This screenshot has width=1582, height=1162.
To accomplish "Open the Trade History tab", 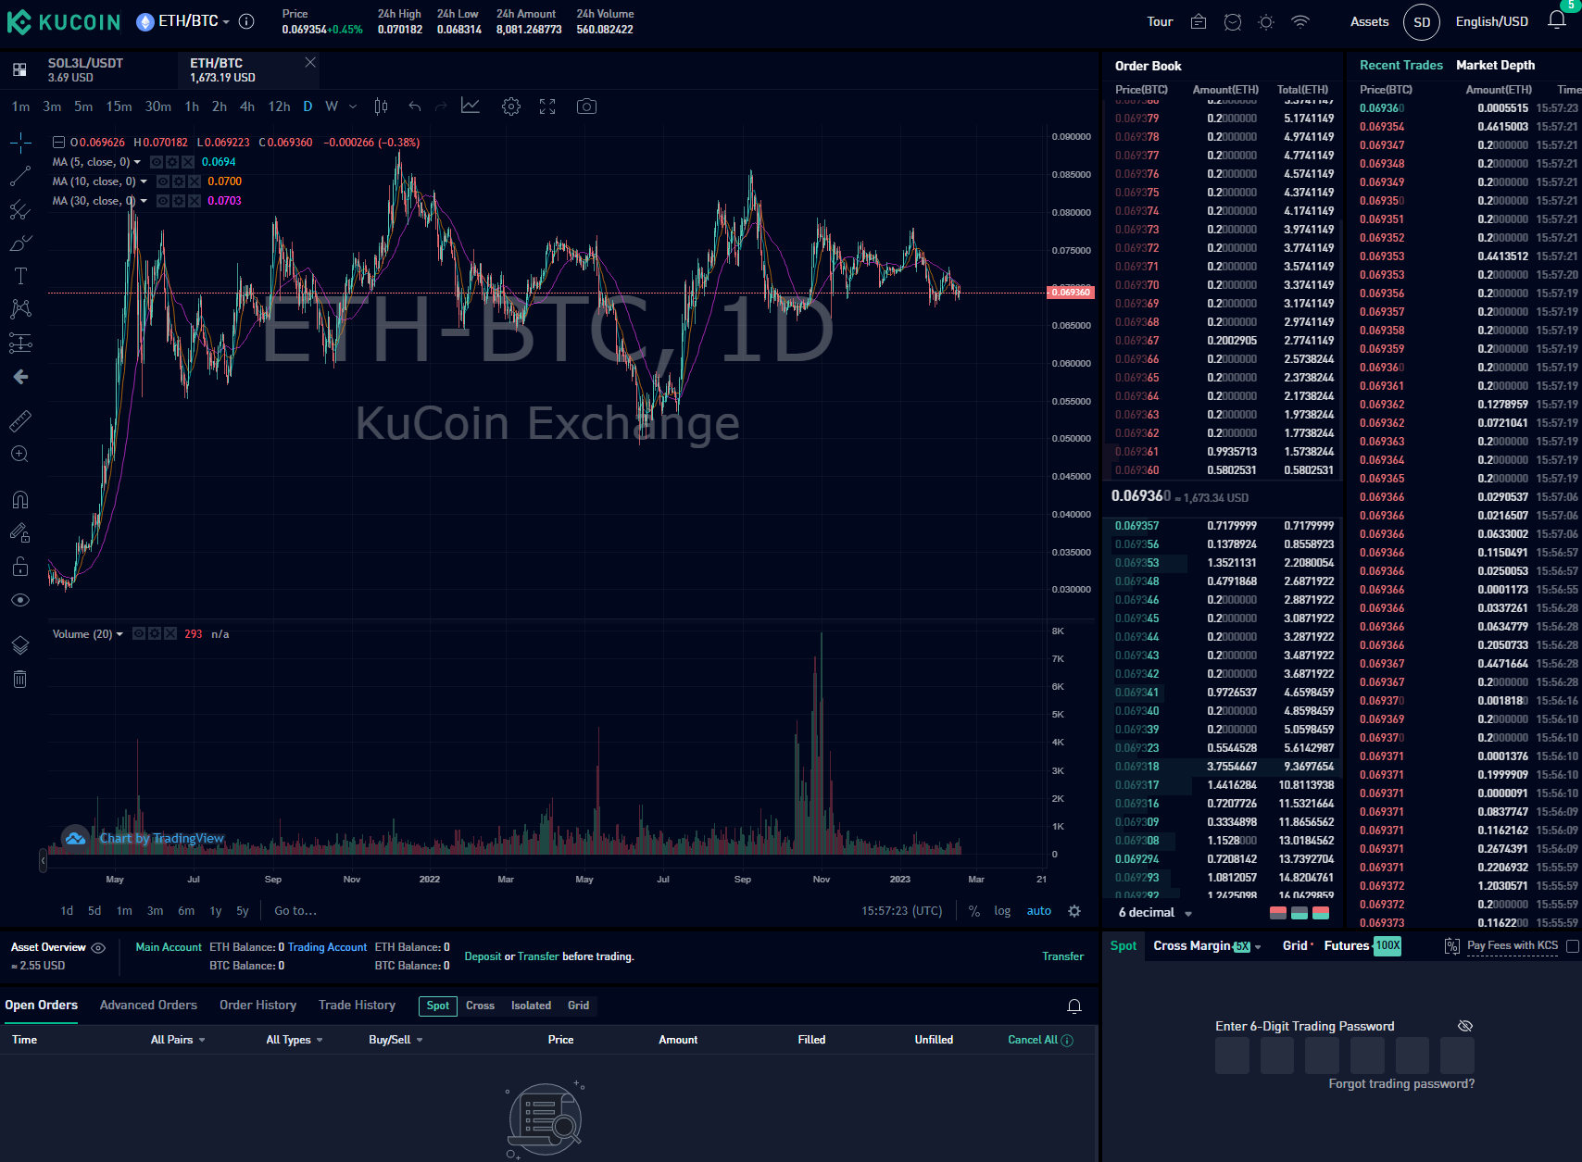I will pyautogui.click(x=357, y=1006).
